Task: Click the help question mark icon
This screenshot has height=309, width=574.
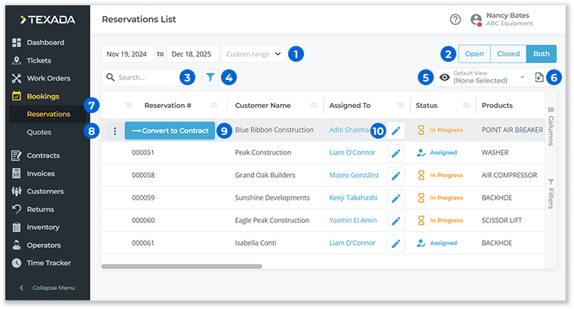Action: [455, 20]
